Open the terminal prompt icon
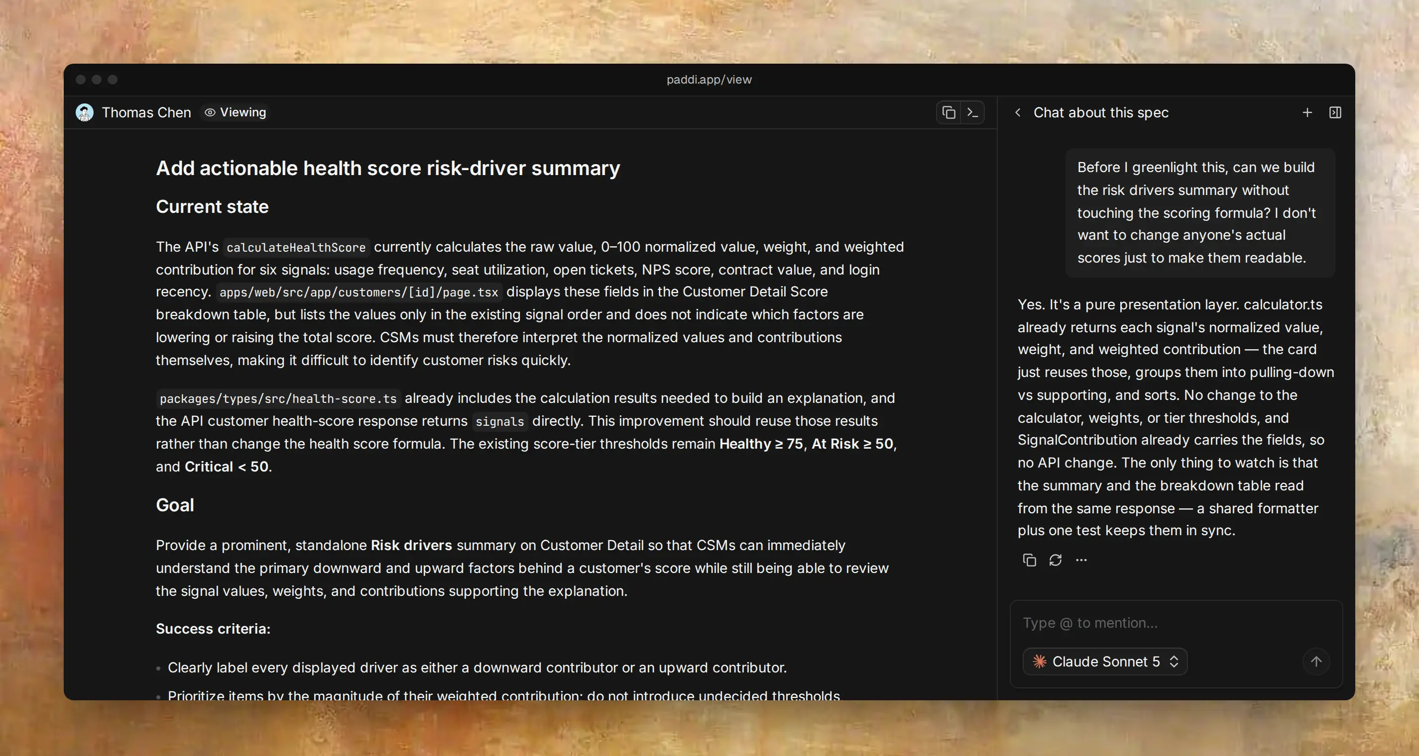This screenshot has height=756, width=1419. [x=972, y=112]
